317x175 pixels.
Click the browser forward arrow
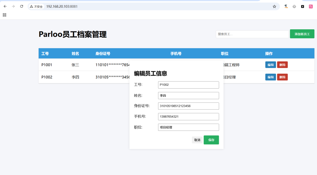point(13,6)
